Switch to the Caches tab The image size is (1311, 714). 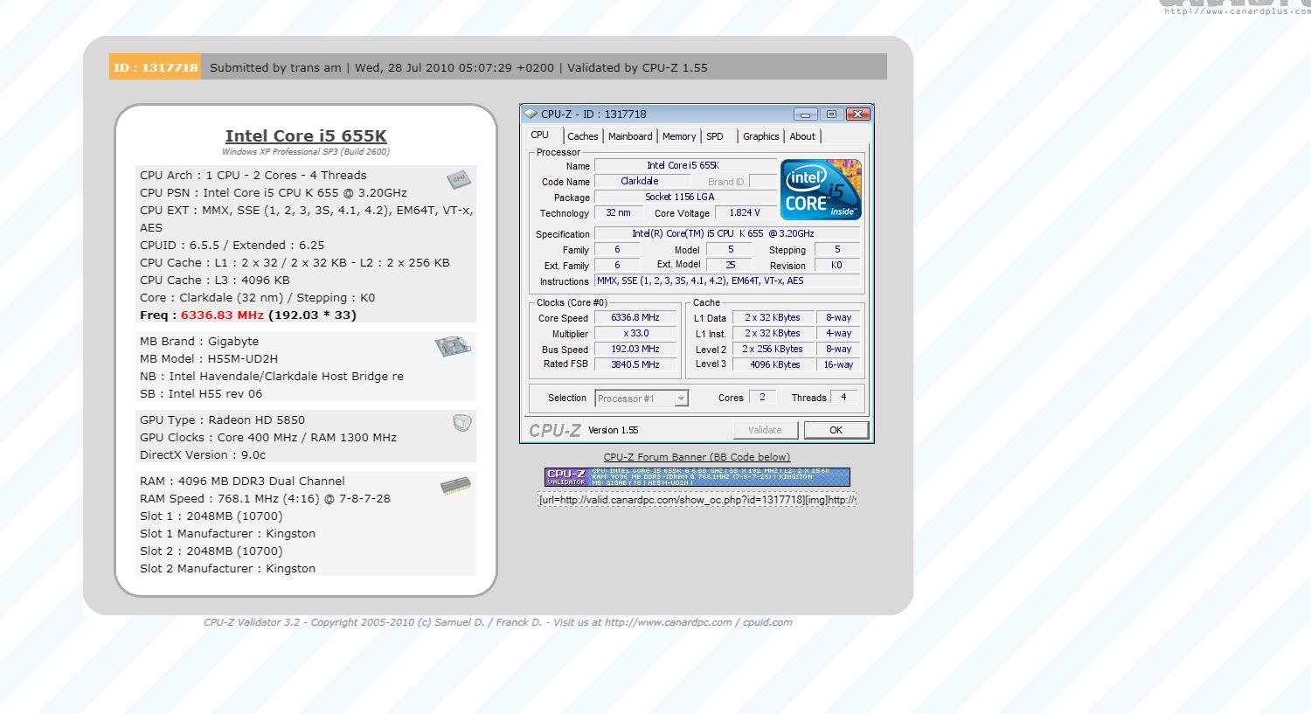[582, 136]
